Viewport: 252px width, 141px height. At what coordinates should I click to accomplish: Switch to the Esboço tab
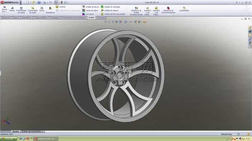[x=16, y=18]
